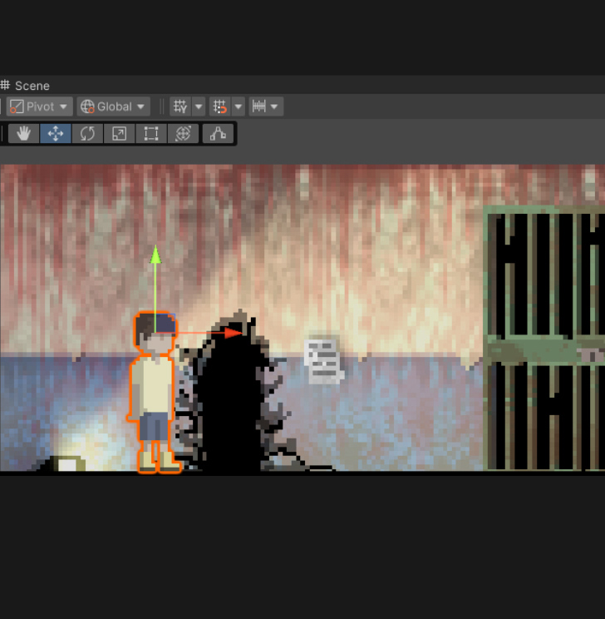Select the Hand view tool

point(23,133)
